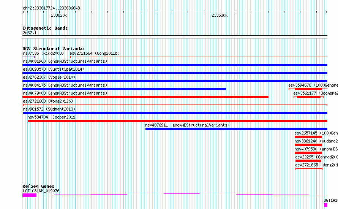Click the thin red line of esv2721663
The image size is (338, 209).
(x=175, y=105)
